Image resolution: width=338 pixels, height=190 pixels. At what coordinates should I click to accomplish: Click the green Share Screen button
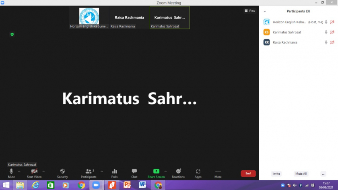156,173
